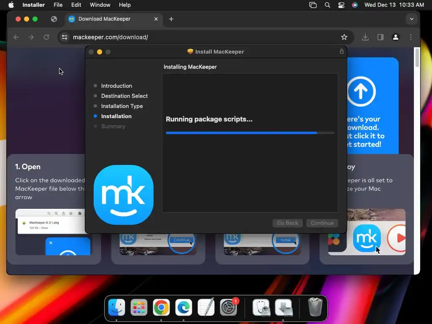The width and height of the screenshot is (432, 324).
Task: View site information icon in address bar
Action: pos(65,37)
